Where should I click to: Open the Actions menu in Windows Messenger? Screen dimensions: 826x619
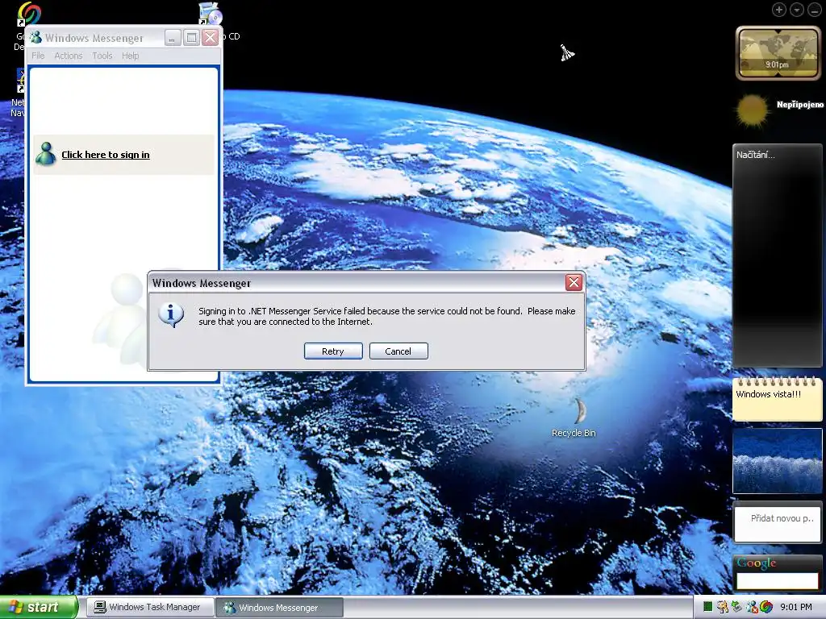click(x=69, y=56)
